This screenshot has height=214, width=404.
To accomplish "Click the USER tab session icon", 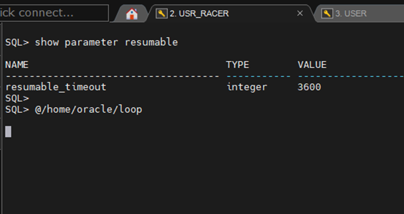I will click(327, 13).
